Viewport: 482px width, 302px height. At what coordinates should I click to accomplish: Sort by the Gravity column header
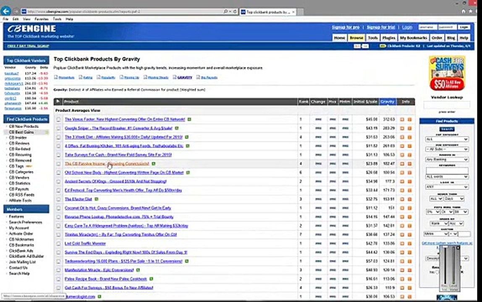[387, 102]
